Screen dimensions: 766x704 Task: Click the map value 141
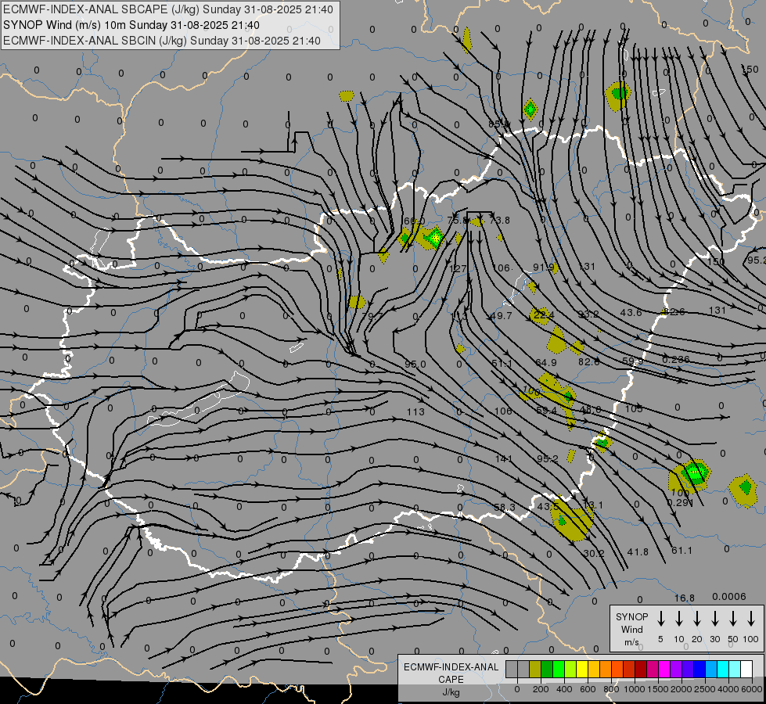pos(503,458)
